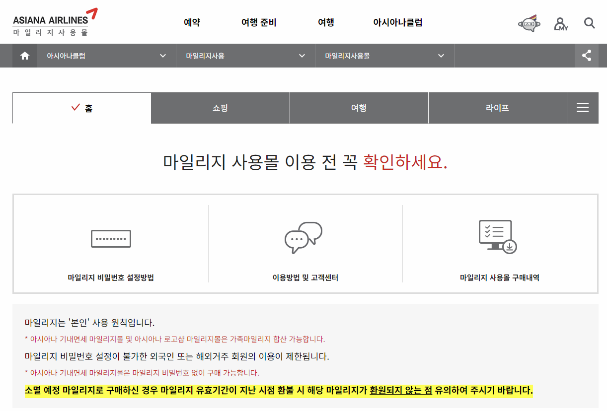Open the search icon in the top bar
This screenshot has height=411, width=607.
589,23
